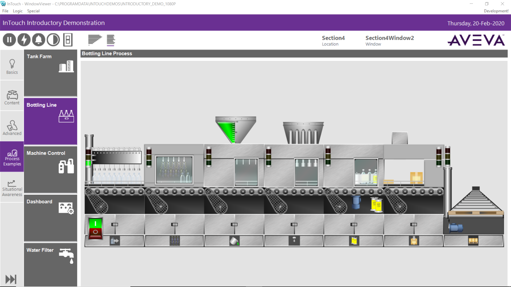This screenshot has width=511, height=287.
Task: Select the Dashboard tile
Action: click(51, 218)
